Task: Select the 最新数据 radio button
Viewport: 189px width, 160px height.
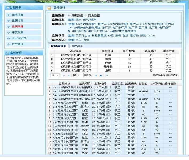Action: point(69,15)
